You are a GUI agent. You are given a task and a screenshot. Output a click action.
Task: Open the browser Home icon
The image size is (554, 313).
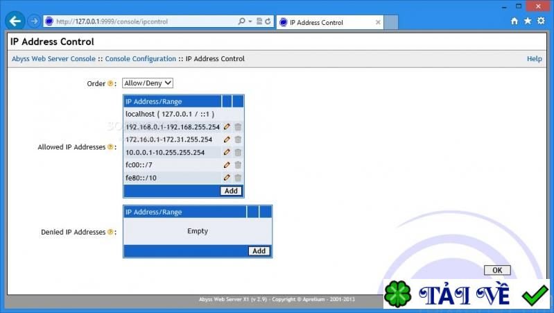(514, 22)
